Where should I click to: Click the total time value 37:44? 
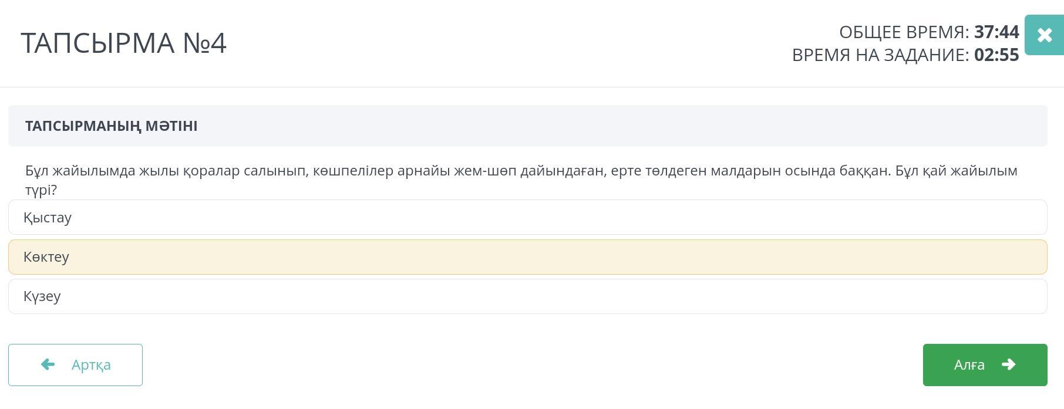[x=996, y=32]
